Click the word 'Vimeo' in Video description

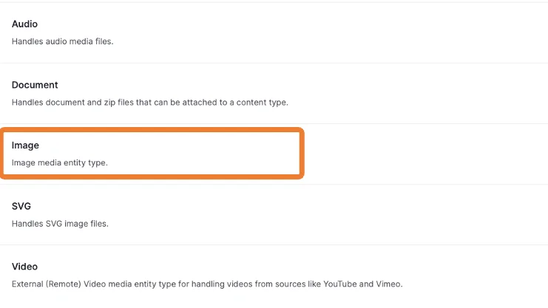click(388, 284)
